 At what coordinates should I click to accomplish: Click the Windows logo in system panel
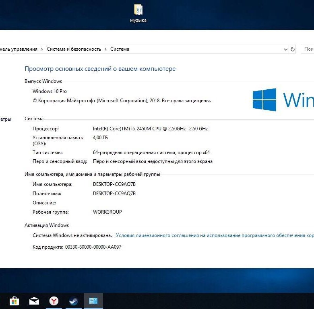point(264,100)
